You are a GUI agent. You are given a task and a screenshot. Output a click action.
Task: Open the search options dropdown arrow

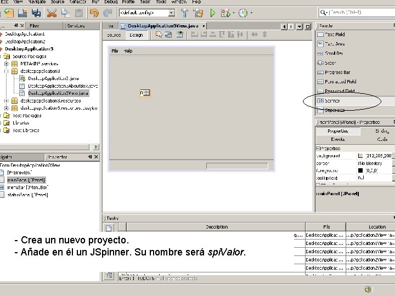click(327, 12)
